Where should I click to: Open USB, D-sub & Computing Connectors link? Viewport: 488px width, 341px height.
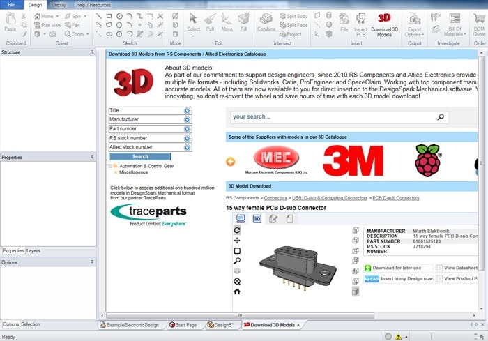[x=330, y=198]
